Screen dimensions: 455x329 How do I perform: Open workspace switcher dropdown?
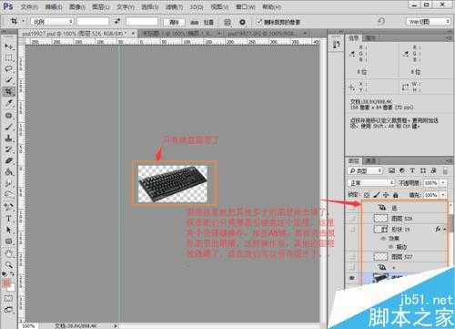(x=428, y=21)
